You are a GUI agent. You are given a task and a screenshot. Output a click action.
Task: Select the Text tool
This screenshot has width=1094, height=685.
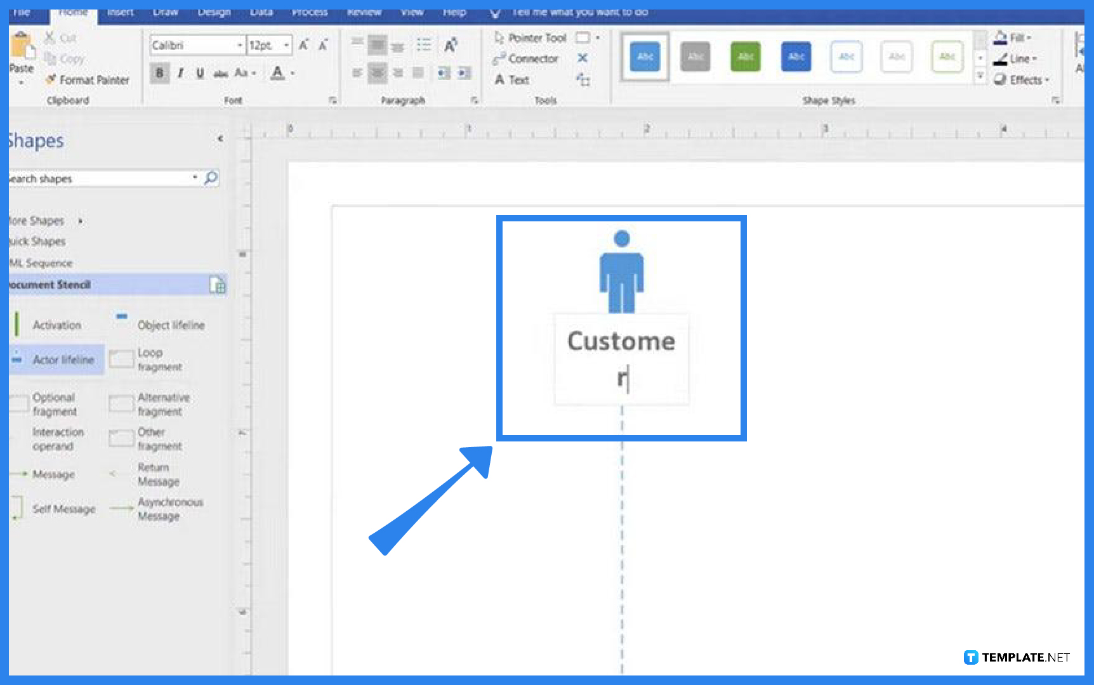click(x=515, y=80)
